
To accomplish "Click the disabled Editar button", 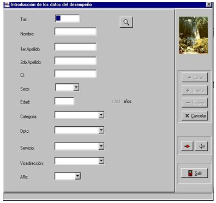I will (x=195, y=77).
